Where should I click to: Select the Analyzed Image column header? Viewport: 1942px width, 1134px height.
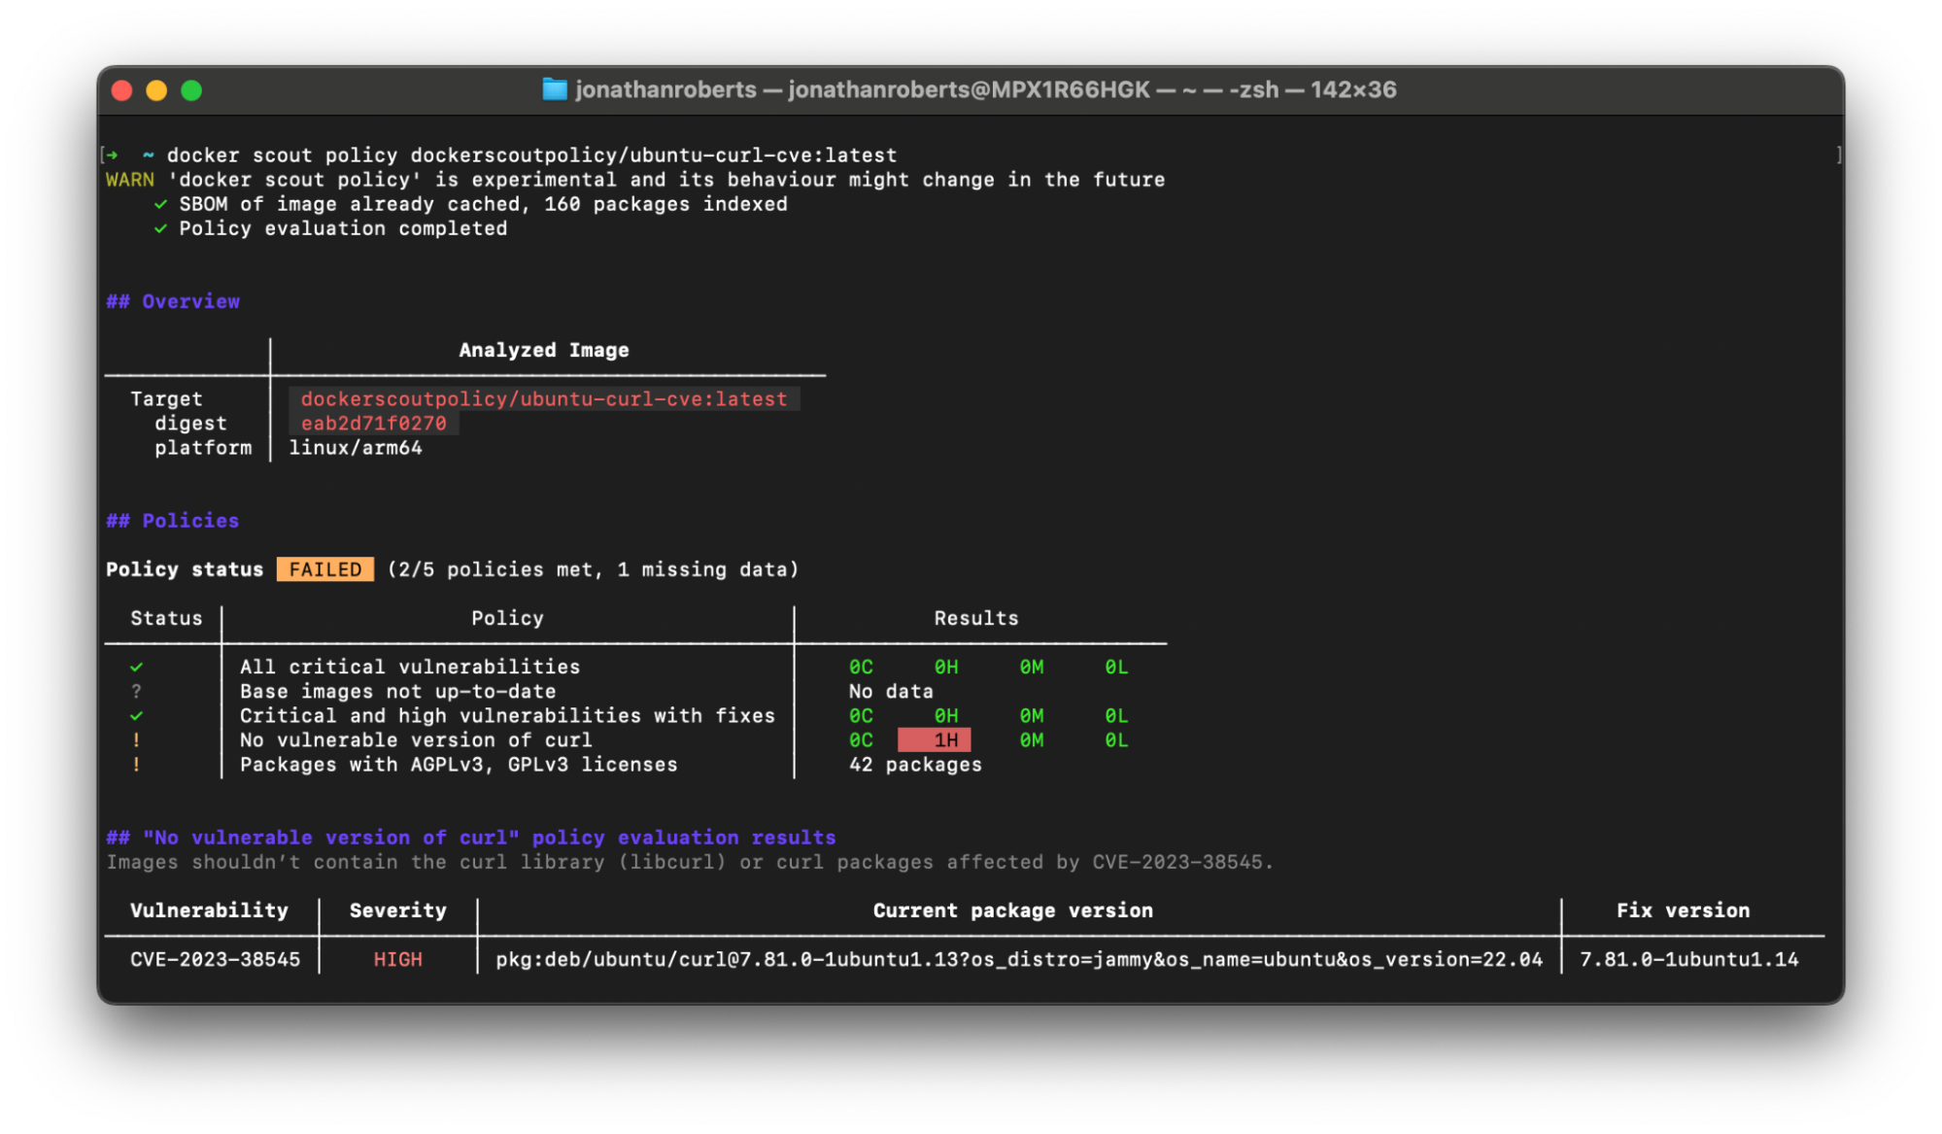pos(543,350)
